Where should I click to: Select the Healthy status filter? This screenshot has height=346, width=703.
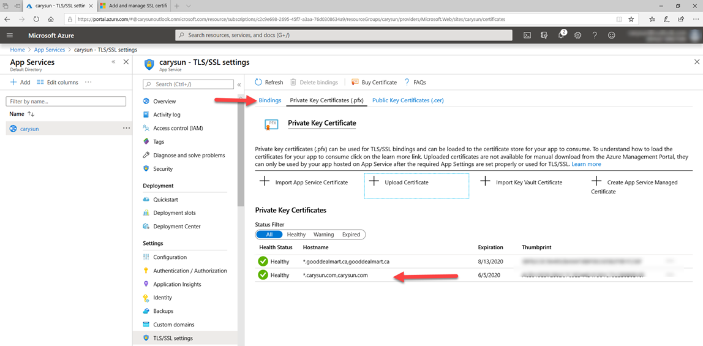(x=296, y=235)
